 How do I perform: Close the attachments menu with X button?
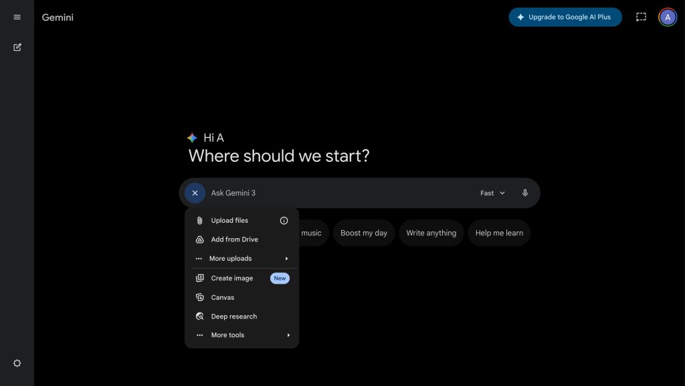tap(195, 193)
